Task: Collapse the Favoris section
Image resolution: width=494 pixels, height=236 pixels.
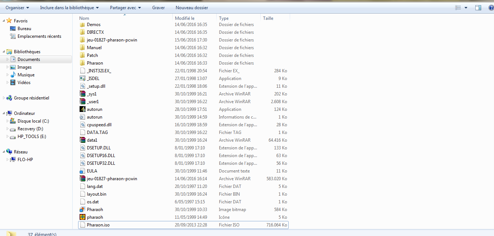Action: [x=4, y=21]
